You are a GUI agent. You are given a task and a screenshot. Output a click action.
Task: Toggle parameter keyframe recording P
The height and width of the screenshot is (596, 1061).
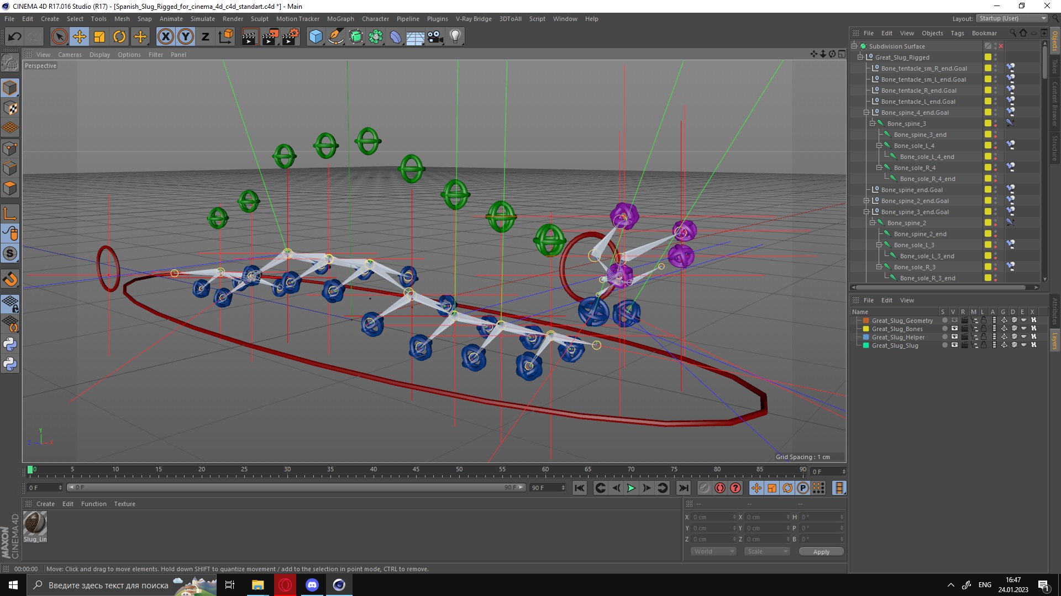pos(803,488)
